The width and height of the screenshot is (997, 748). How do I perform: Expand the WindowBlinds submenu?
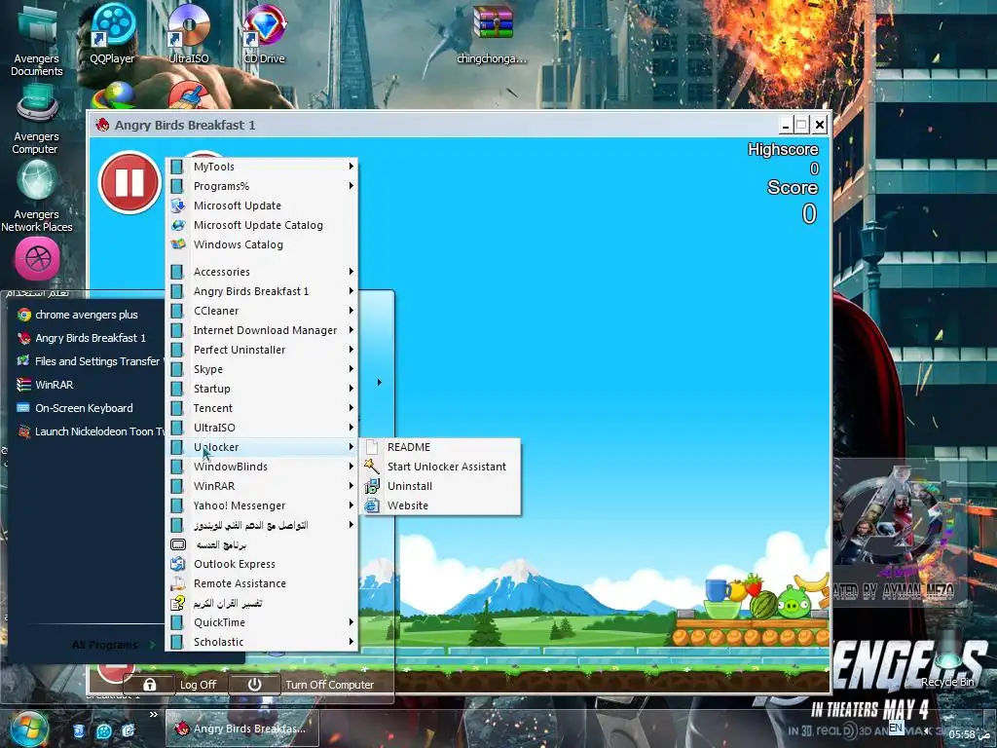pyautogui.click(x=262, y=467)
